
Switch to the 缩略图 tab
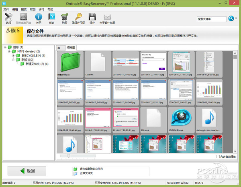71,47
